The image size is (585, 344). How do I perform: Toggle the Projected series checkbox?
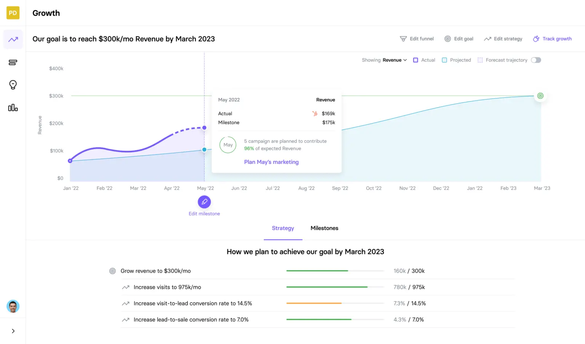click(x=444, y=60)
